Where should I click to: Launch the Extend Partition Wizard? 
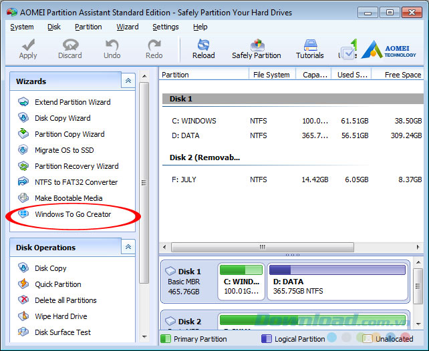[72, 102]
